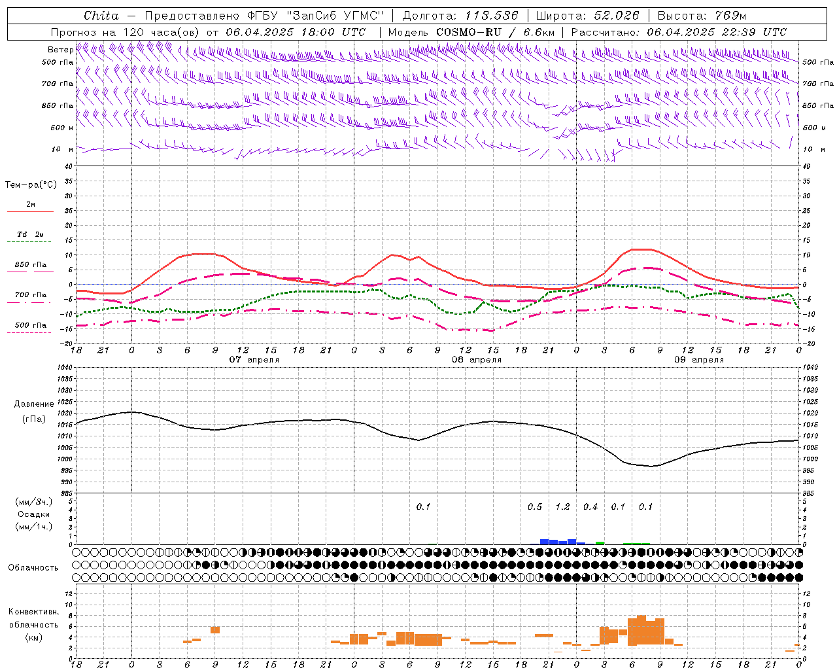Screen dimensions: 837x670
Task: Click the '2м' temperature legend label
Action: click(31, 205)
